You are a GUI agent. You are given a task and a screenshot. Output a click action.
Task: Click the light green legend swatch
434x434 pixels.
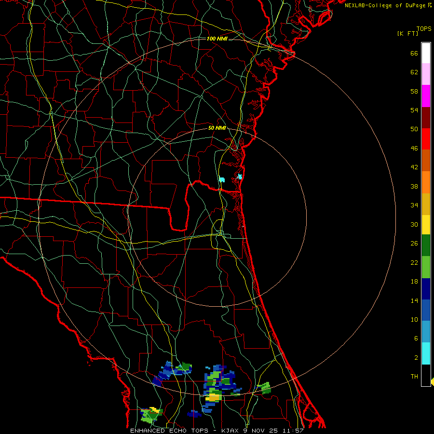pos(426,267)
